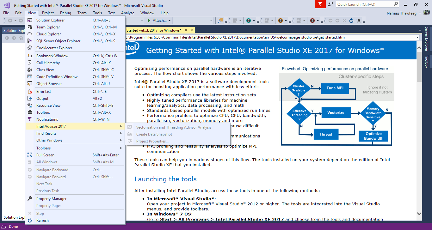
Task: Click the green Attach start arrow
Action: (149, 21)
